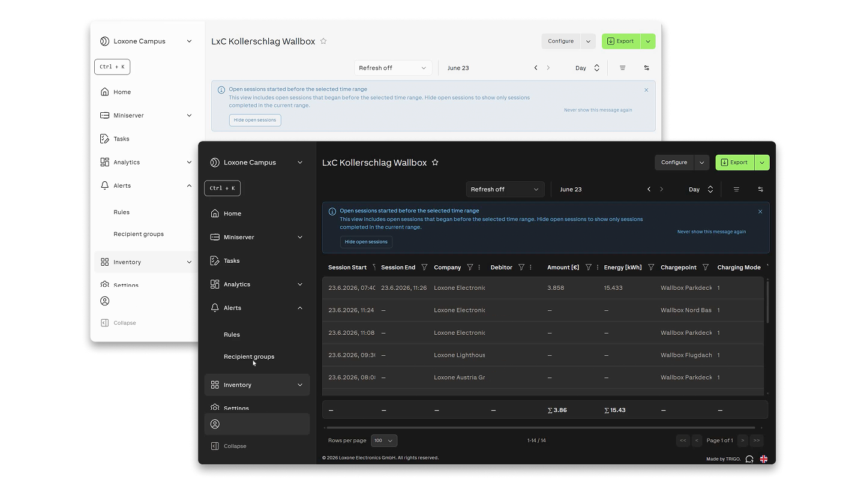Change Rows per page 100 dropdown
The height and width of the screenshot is (486, 864).
tap(384, 440)
